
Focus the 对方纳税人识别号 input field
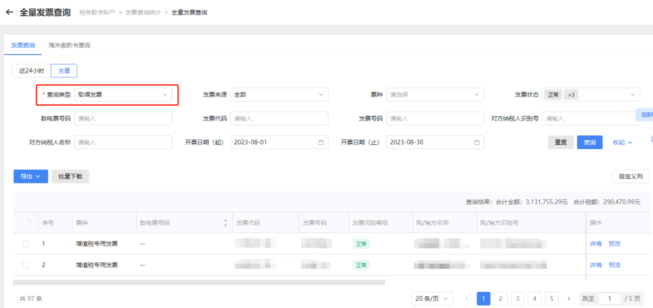click(x=591, y=118)
